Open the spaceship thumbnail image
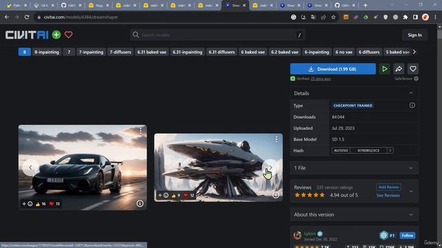 [x=218, y=167]
